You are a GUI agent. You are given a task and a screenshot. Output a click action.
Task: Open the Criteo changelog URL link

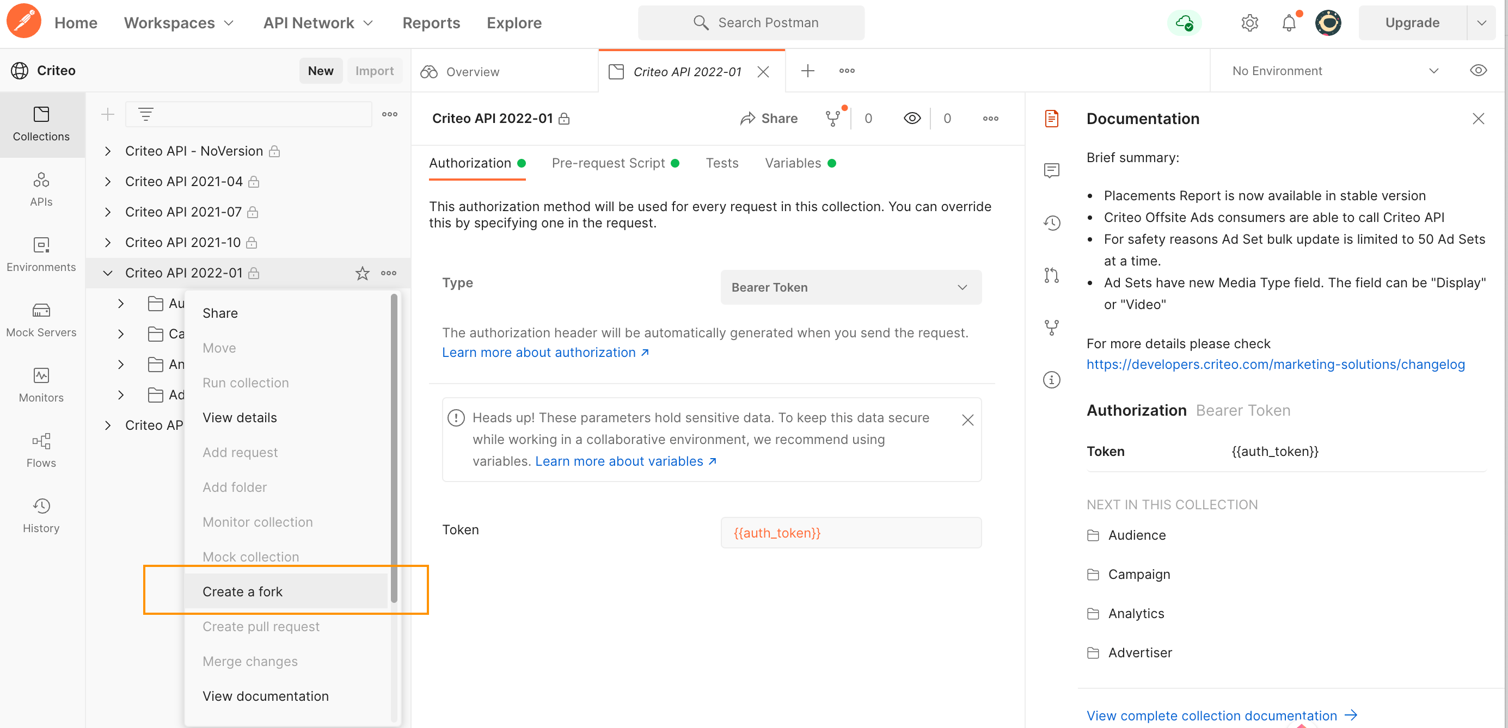1276,364
